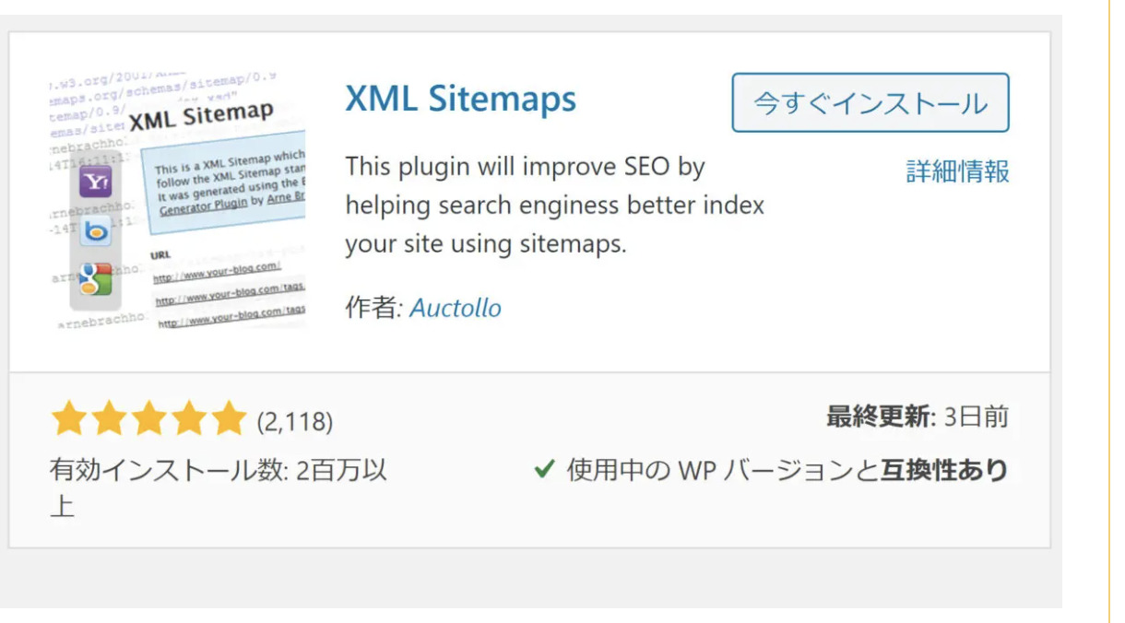Click the Yahoo icon in the plugin thumbnail
Viewport: 1125px width, 623px height.
(95, 182)
